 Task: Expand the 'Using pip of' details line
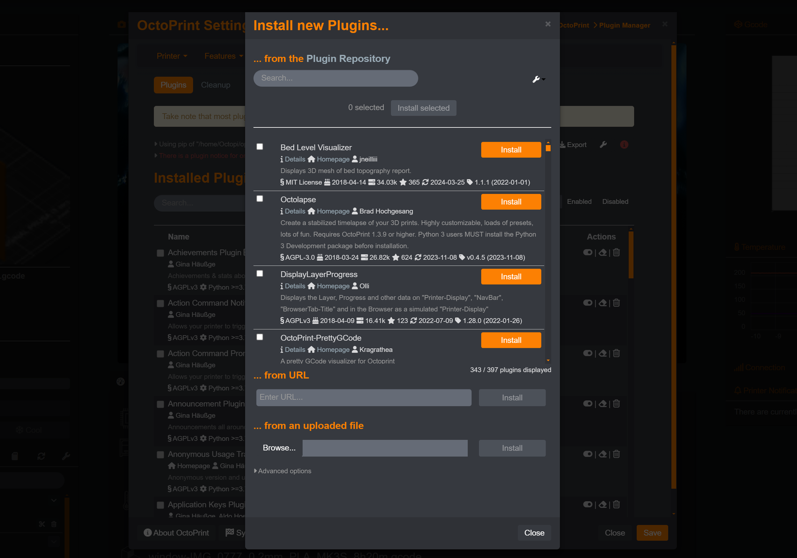(x=200, y=144)
